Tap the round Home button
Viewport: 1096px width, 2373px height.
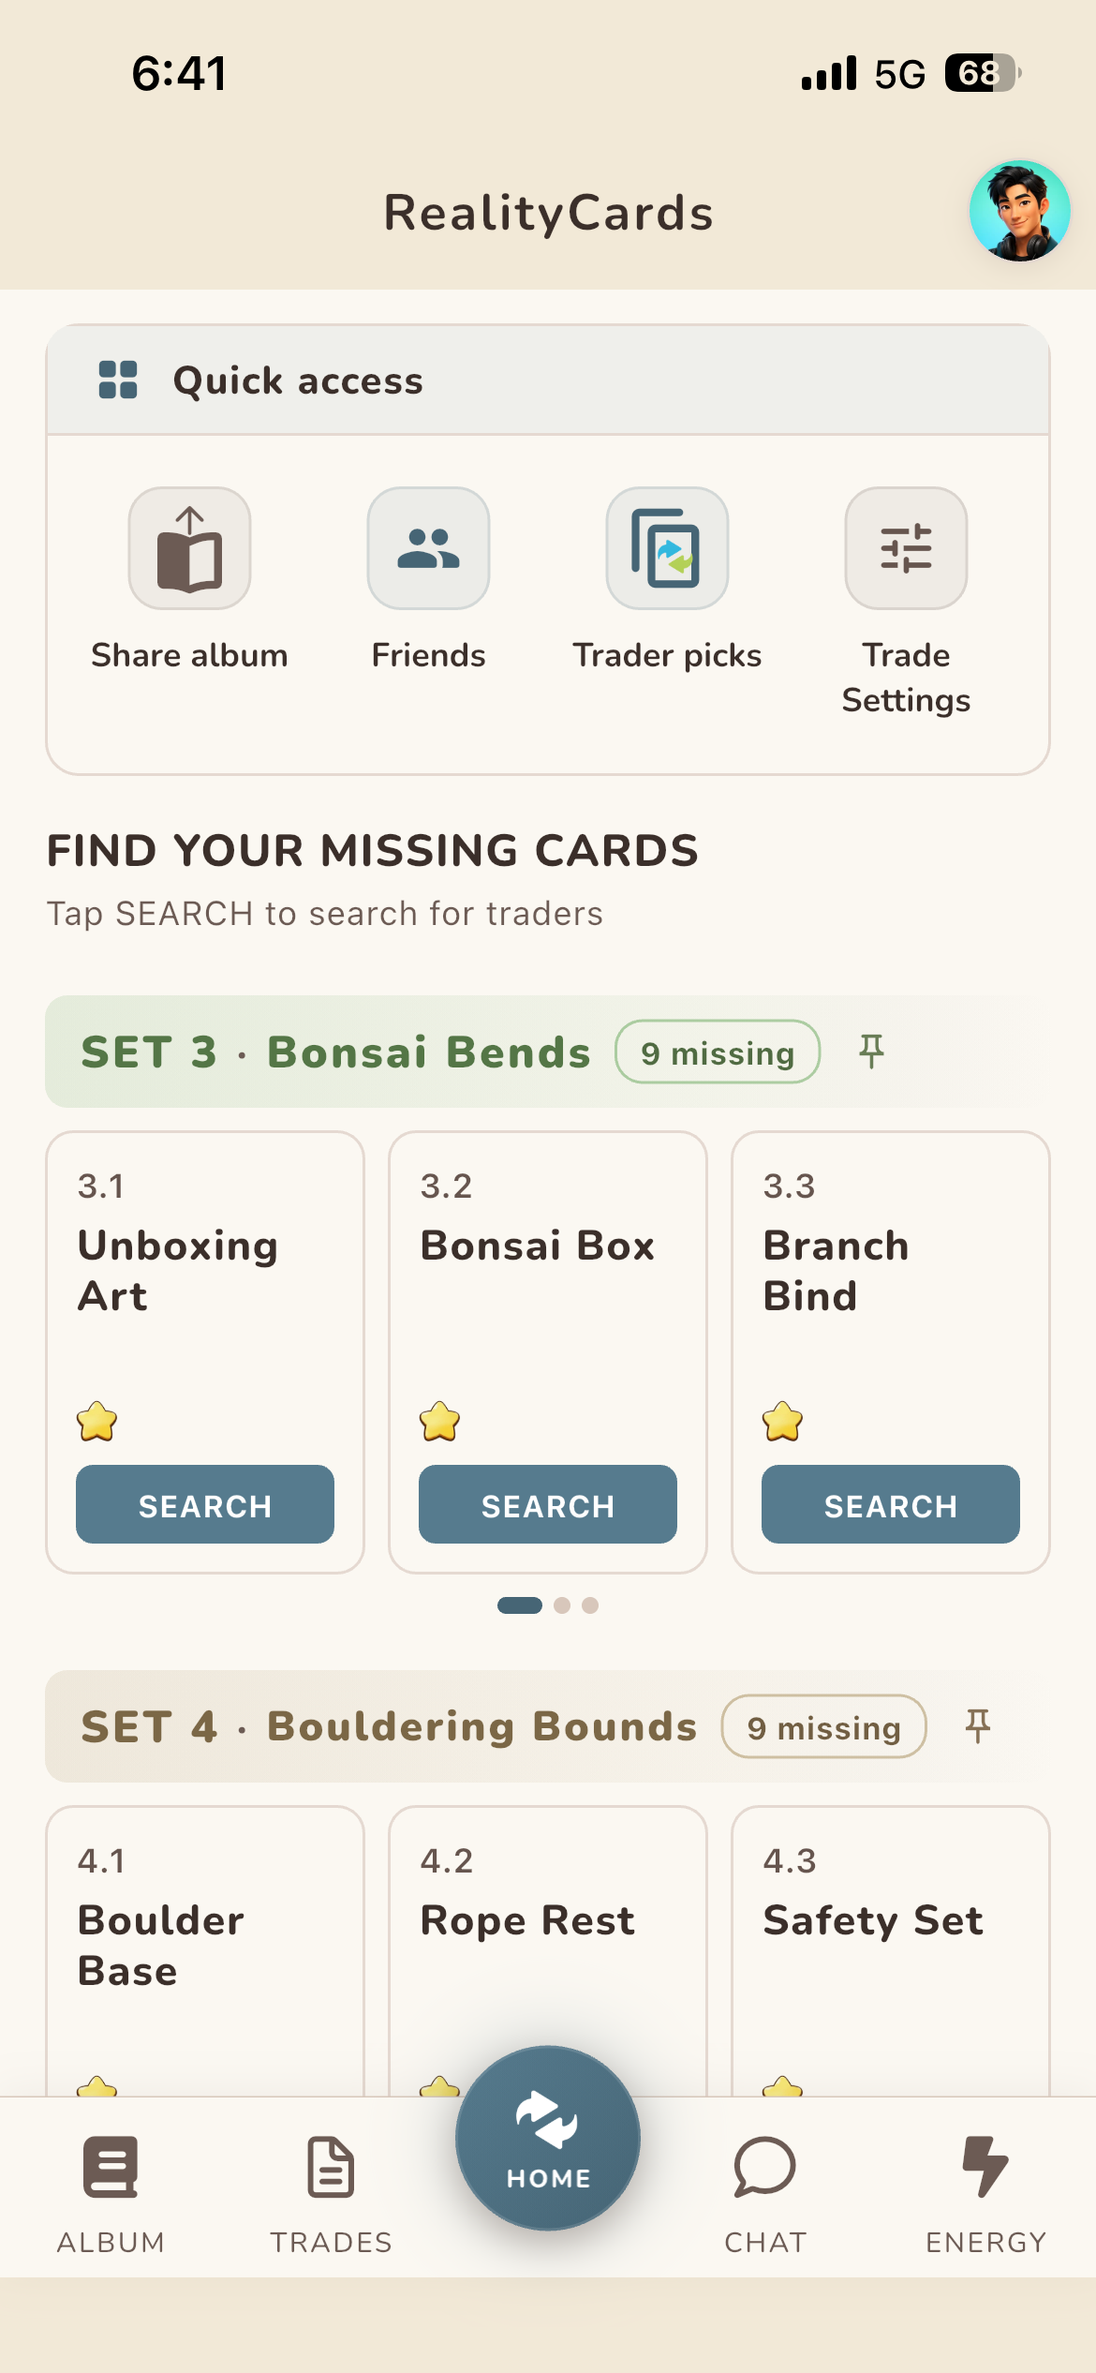coord(548,2138)
